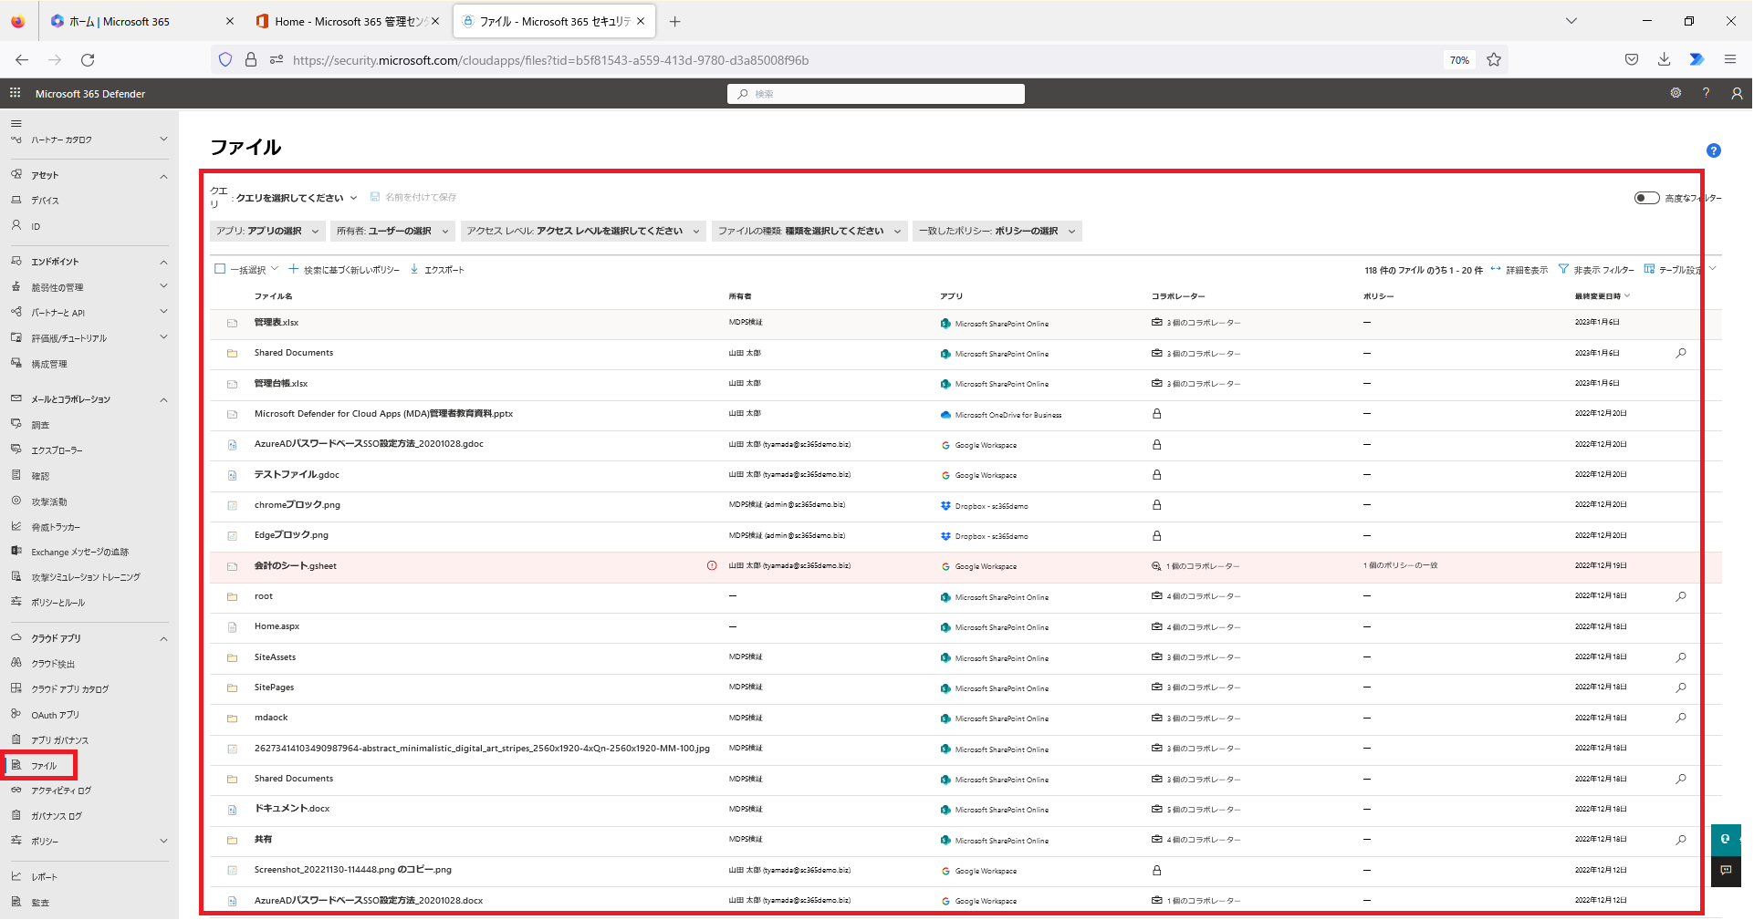Open the ファイルの種類 filter dropdown
Image resolution: width=1754 pixels, height=920 pixels.
click(x=809, y=232)
